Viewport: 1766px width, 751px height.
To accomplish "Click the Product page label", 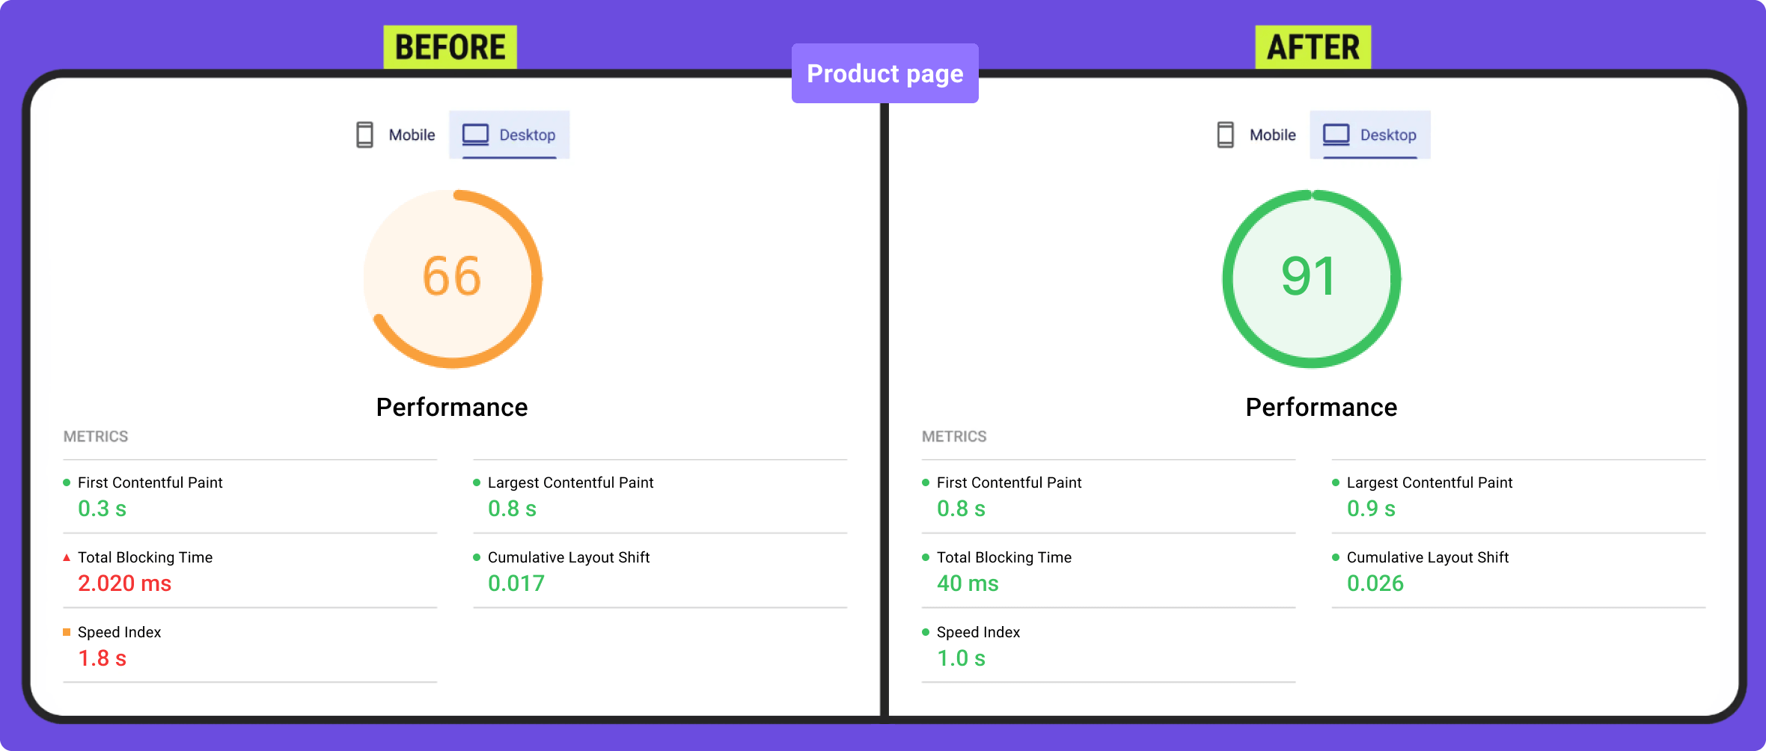I will (x=884, y=73).
